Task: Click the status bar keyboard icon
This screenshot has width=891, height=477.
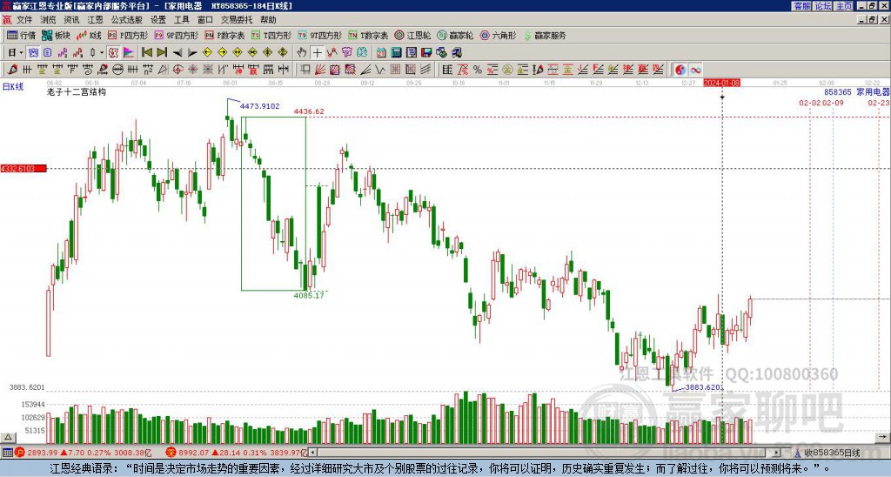Action: coord(7,453)
